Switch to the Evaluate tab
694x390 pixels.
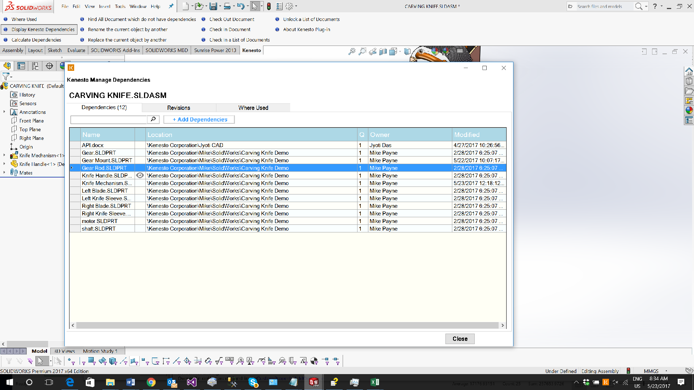76,50
